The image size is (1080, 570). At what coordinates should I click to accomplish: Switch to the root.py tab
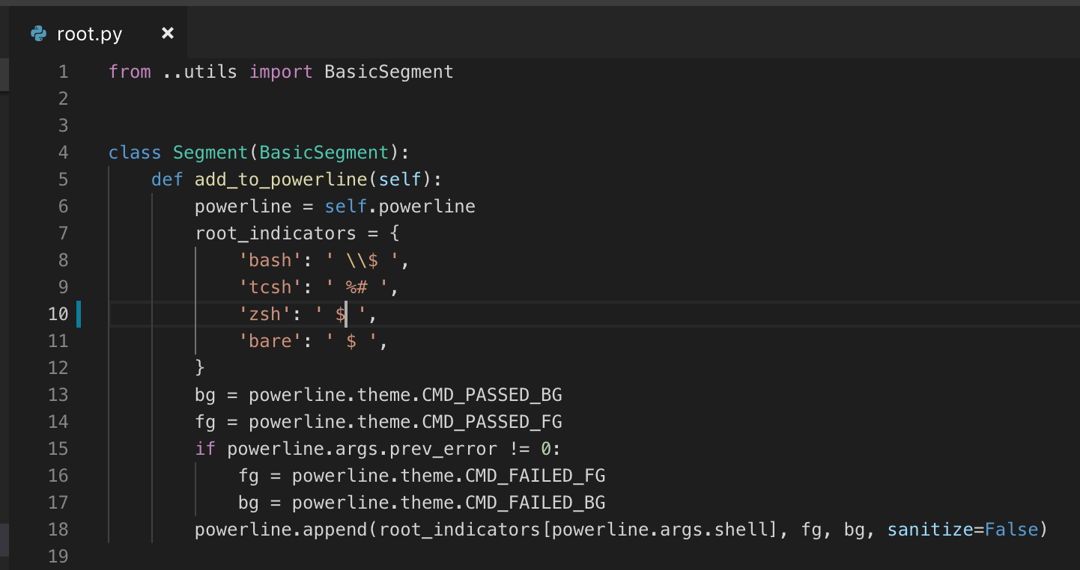click(x=90, y=33)
